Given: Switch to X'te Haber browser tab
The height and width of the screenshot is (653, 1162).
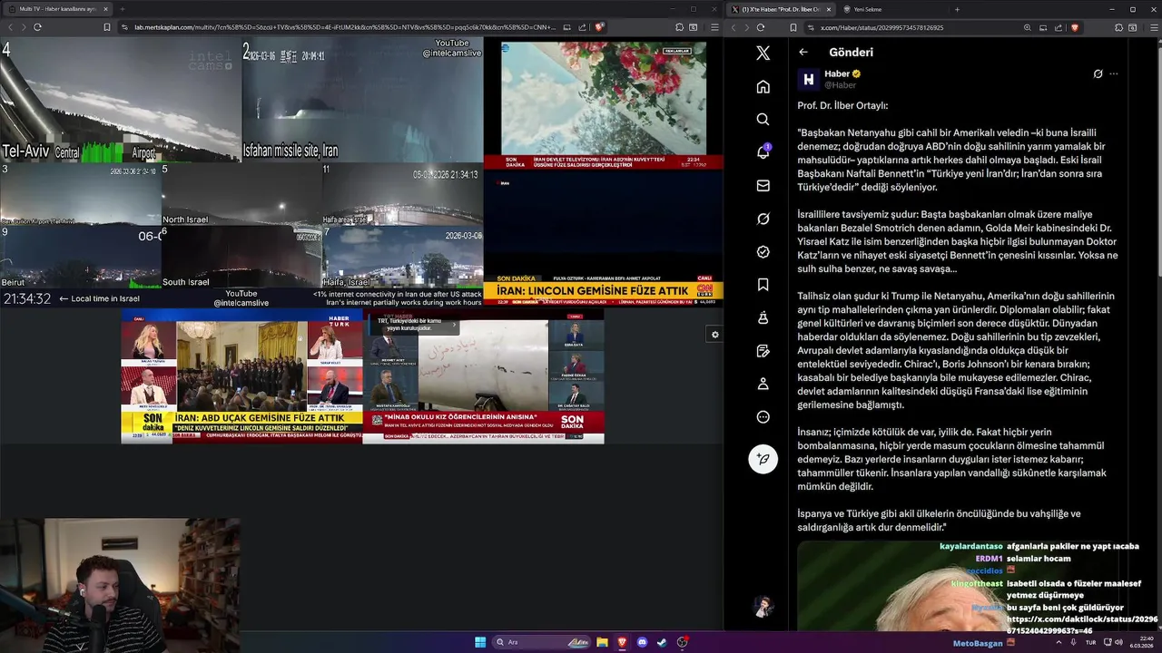Looking at the screenshot, I should point(780,9).
